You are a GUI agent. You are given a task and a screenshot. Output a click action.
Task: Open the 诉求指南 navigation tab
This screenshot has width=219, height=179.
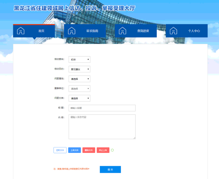(x=85, y=31)
